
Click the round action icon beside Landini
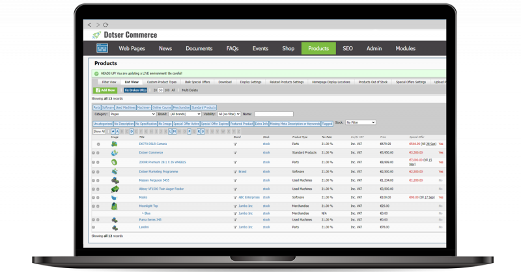(93, 228)
